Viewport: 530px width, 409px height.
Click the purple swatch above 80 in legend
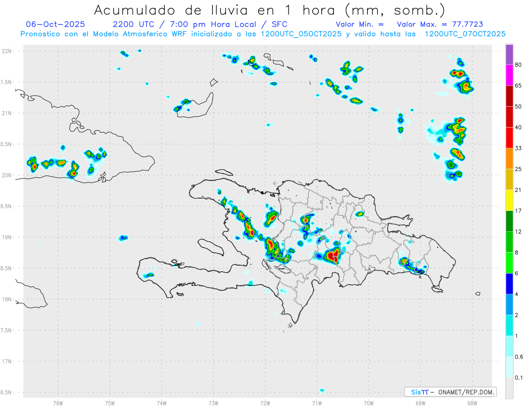pos(509,55)
